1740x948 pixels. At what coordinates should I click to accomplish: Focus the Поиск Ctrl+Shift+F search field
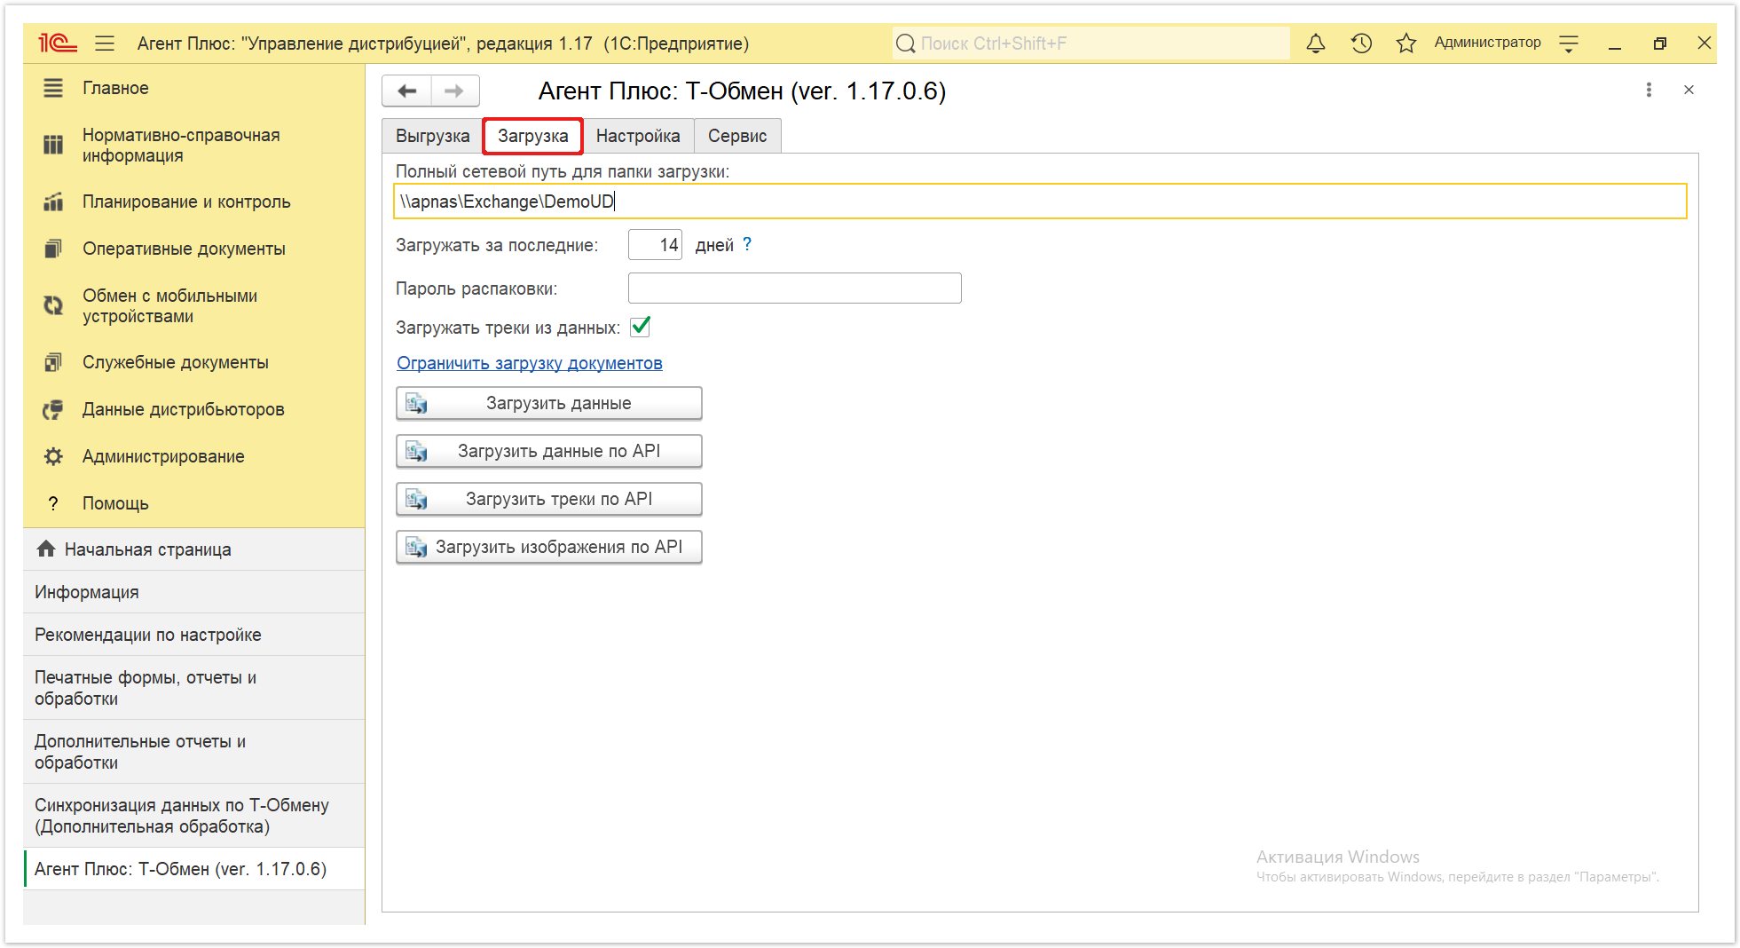(1091, 43)
